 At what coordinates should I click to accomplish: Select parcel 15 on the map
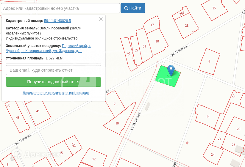coord(61,153)
